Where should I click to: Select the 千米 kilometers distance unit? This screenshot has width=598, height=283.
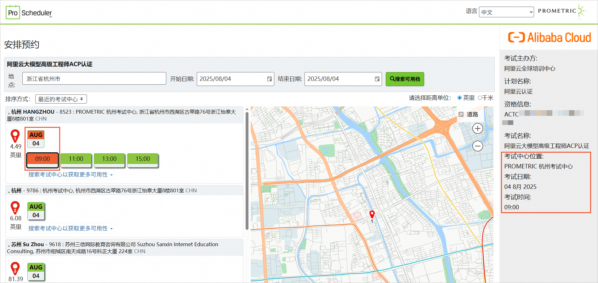480,98
